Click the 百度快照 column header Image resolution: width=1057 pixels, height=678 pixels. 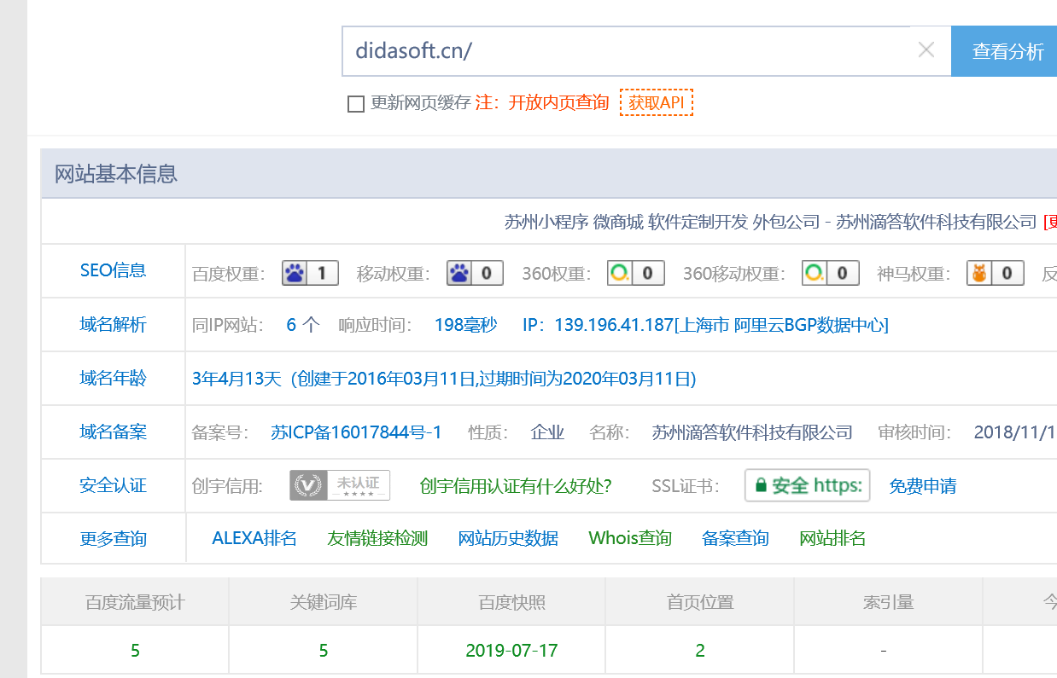(x=511, y=602)
